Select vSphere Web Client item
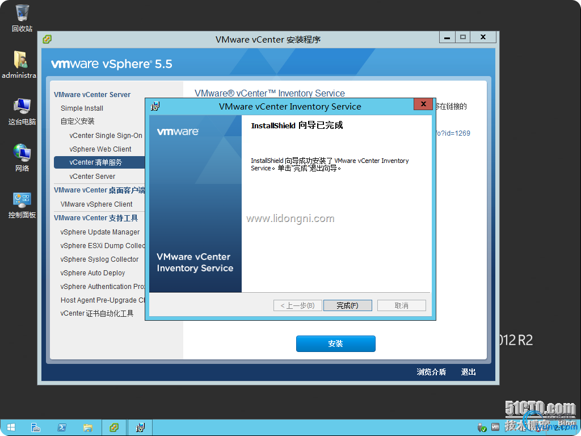Screen dimensions: 581x436 click(100, 149)
